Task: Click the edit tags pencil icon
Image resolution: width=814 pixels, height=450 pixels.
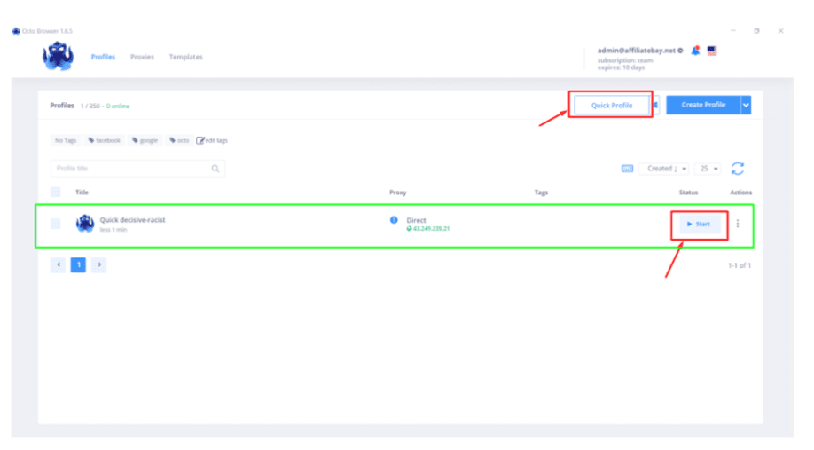Action: [x=200, y=140]
